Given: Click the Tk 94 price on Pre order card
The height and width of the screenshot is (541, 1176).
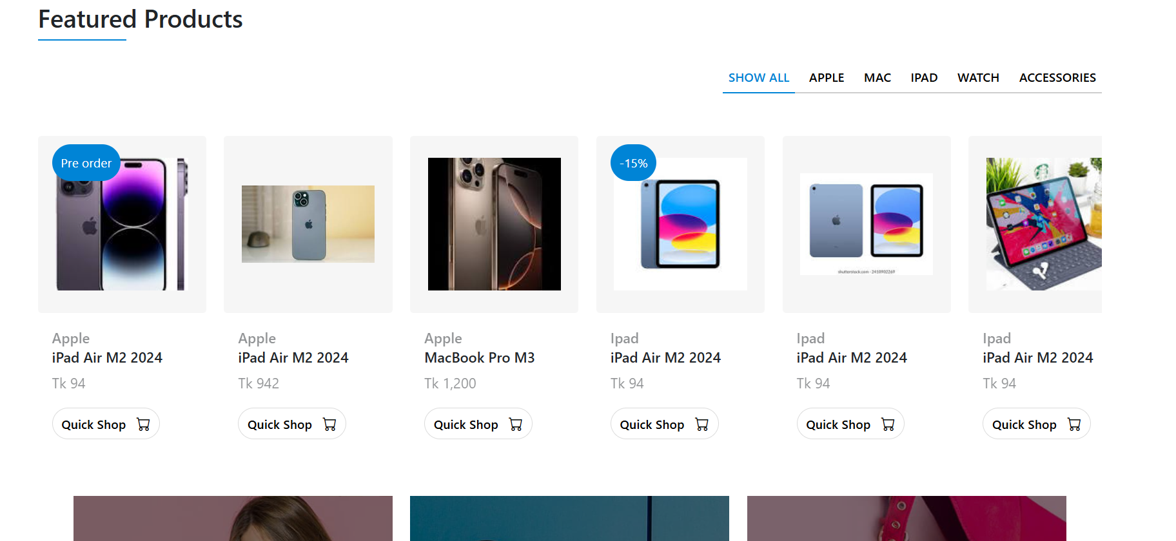Looking at the screenshot, I should 69,383.
